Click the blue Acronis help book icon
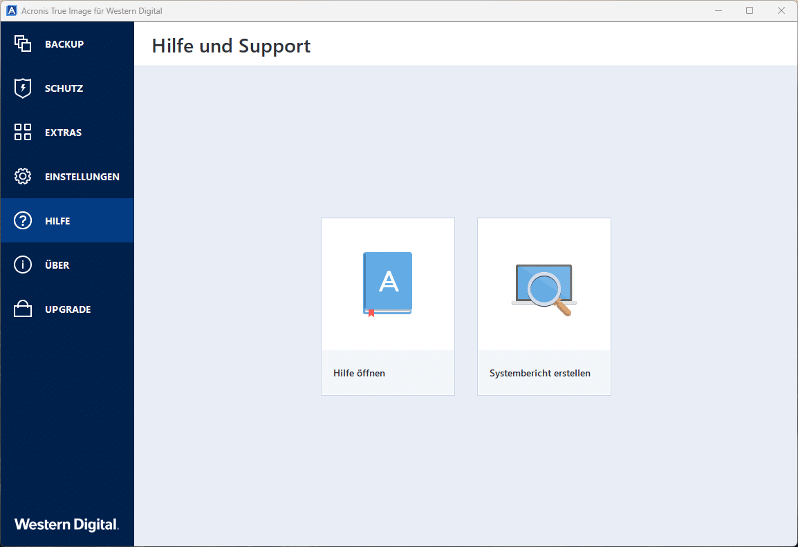The width and height of the screenshot is (798, 547). [x=387, y=284]
